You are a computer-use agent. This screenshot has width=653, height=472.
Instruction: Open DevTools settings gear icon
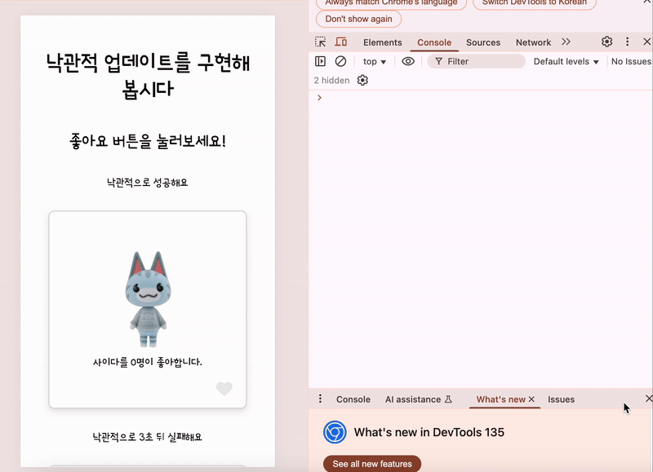tap(606, 42)
